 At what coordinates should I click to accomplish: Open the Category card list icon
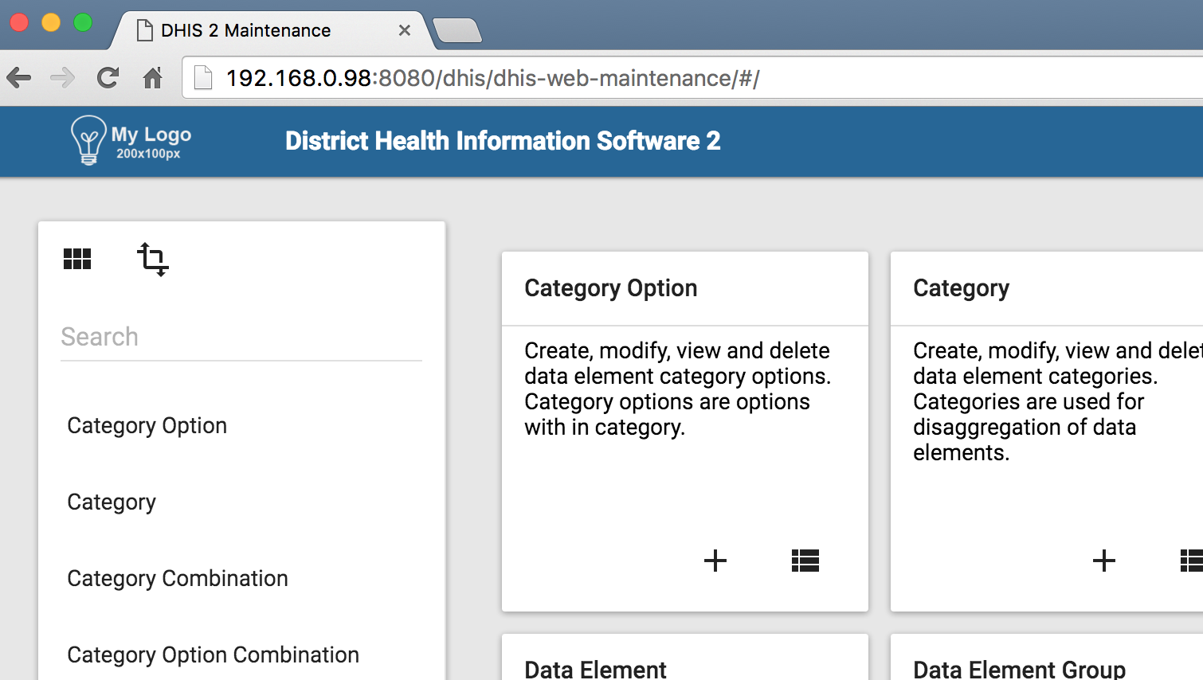[x=1191, y=561]
